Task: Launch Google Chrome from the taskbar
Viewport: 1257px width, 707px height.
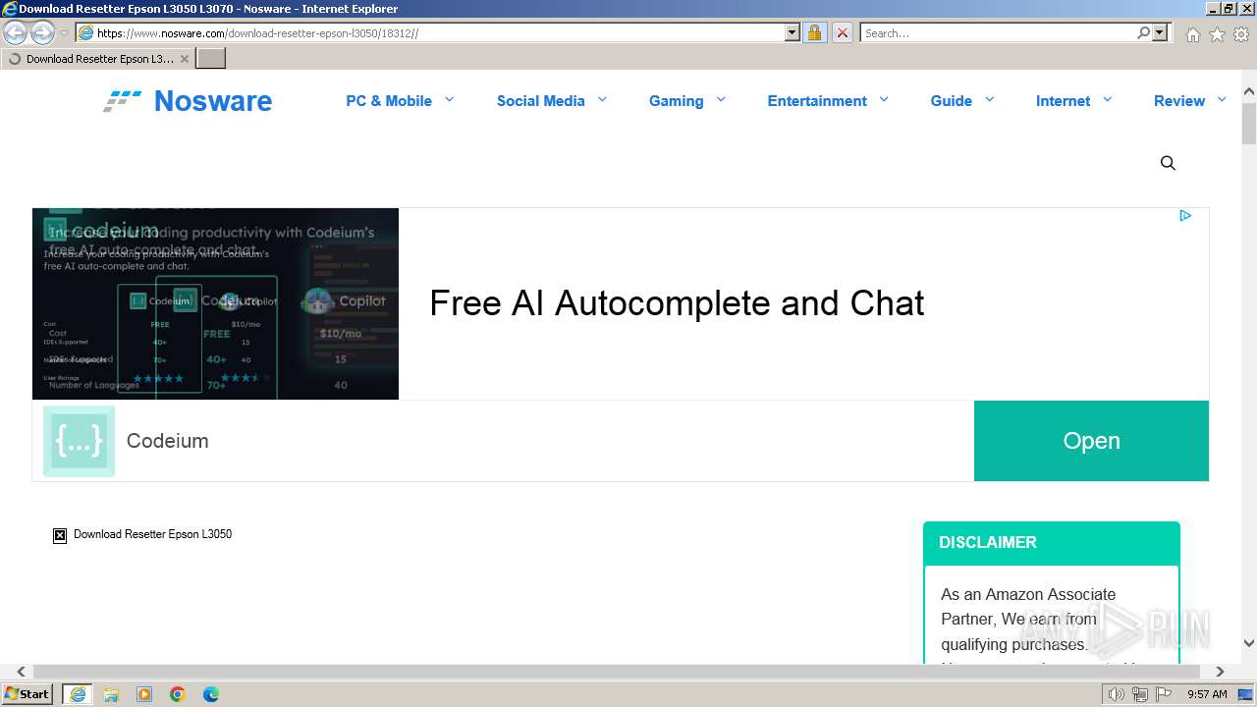Action: [178, 694]
